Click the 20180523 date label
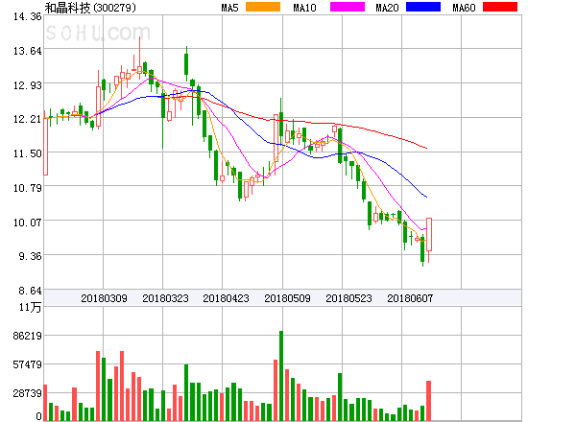The width and height of the screenshot is (576, 422). tap(348, 298)
